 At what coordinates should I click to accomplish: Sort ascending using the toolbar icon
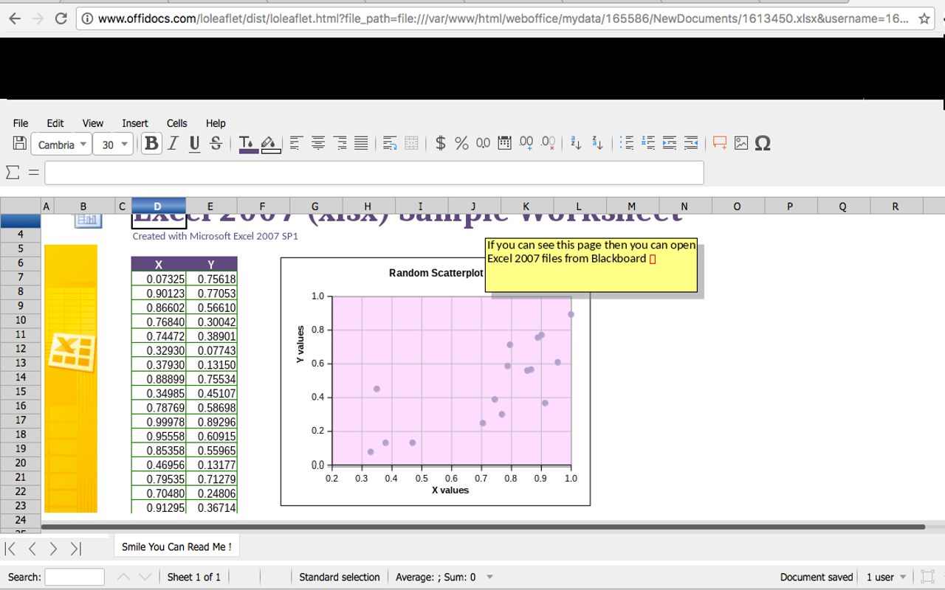tap(577, 144)
